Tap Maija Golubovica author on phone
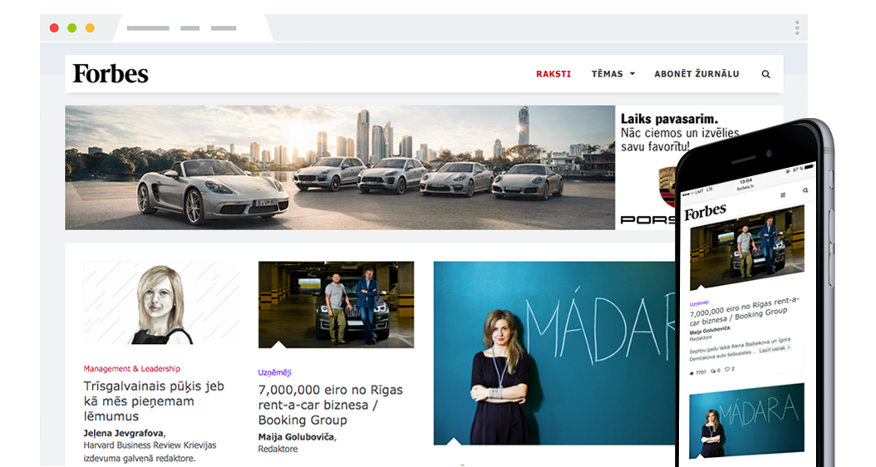 click(x=710, y=331)
